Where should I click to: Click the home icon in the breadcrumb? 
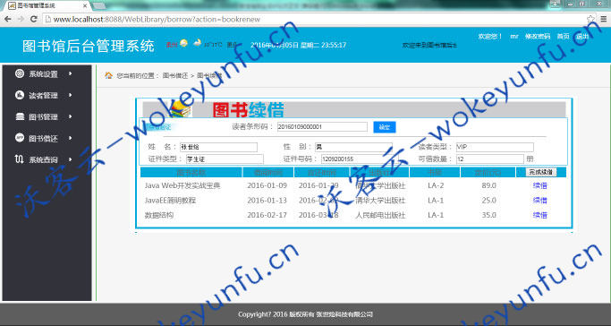pyautogui.click(x=109, y=75)
